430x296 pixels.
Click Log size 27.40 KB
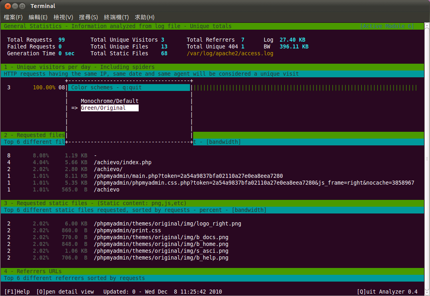(292, 40)
